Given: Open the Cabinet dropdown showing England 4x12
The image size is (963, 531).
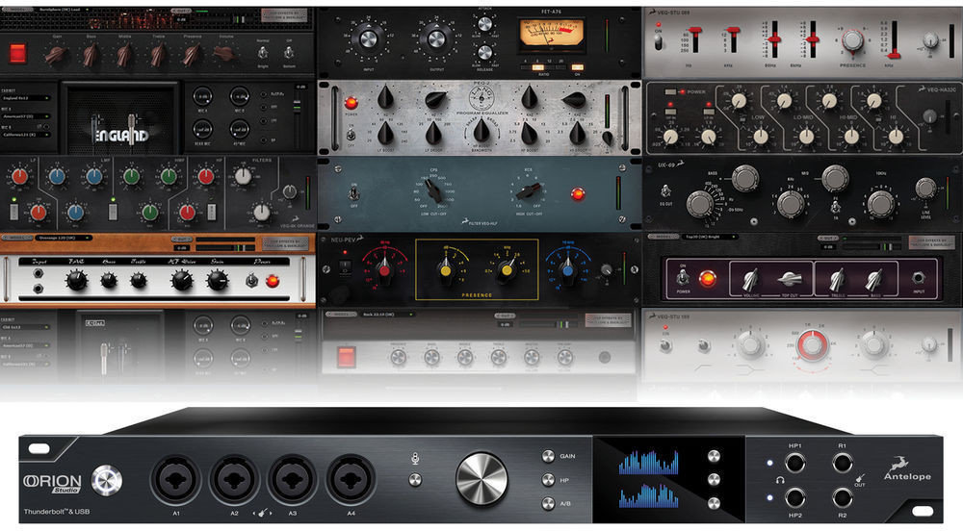Looking at the screenshot, I should 25,98.
